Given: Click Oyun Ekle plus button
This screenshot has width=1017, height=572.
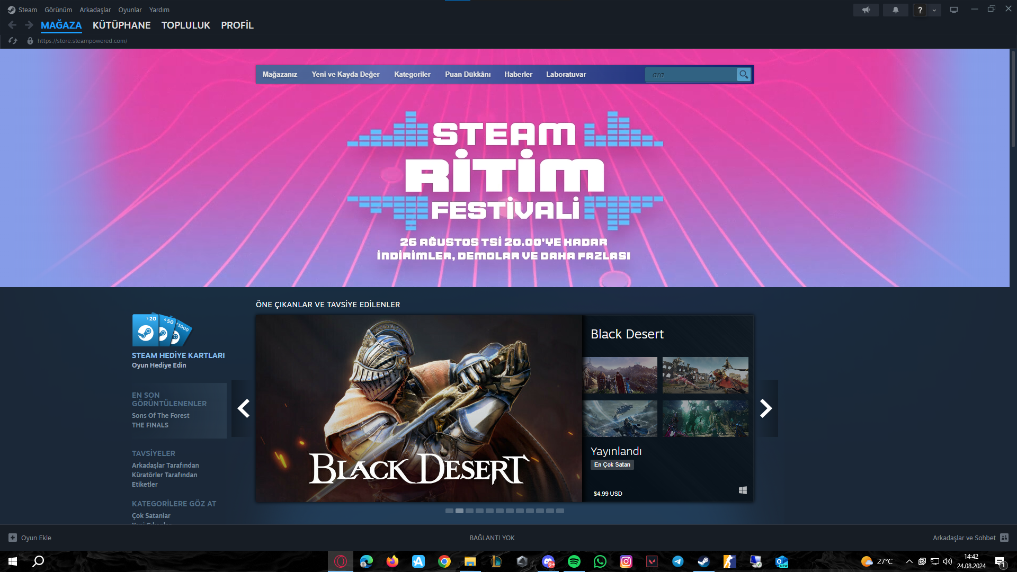Looking at the screenshot, I should (13, 538).
